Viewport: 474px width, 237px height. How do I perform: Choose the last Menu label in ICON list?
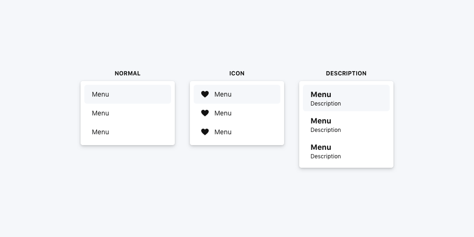click(223, 132)
